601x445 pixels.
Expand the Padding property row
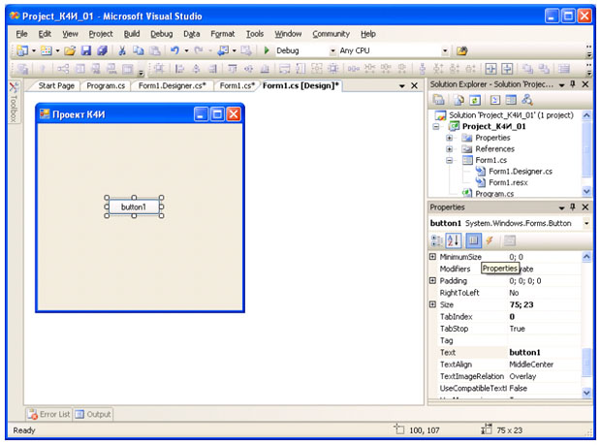coord(432,280)
